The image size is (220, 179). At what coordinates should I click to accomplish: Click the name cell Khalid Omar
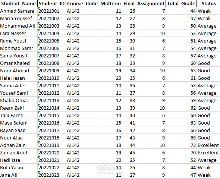pos(19,100)
